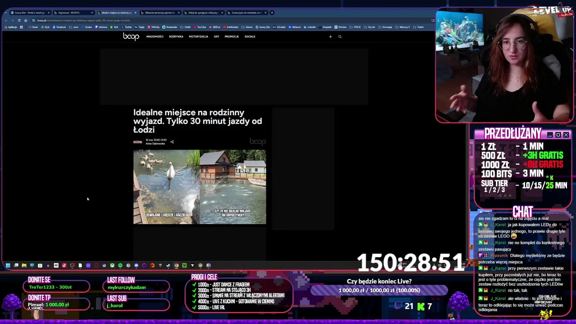Open the Unsplash bookmark

325,27
